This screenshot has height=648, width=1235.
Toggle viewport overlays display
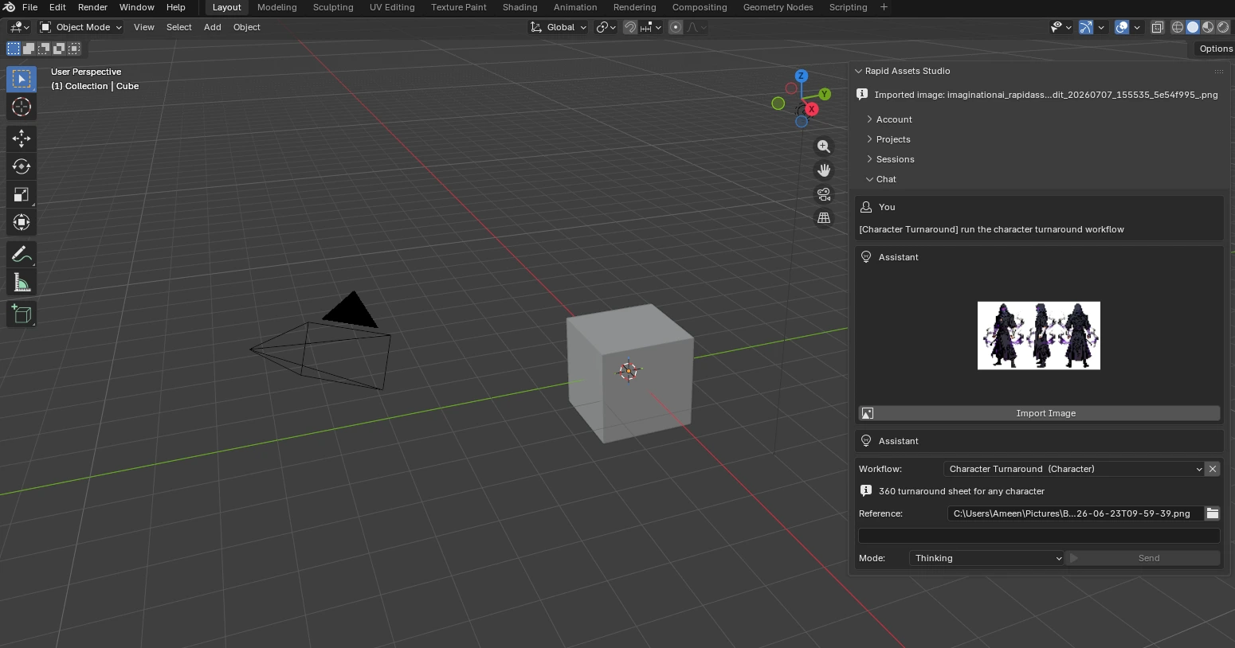1122,27
